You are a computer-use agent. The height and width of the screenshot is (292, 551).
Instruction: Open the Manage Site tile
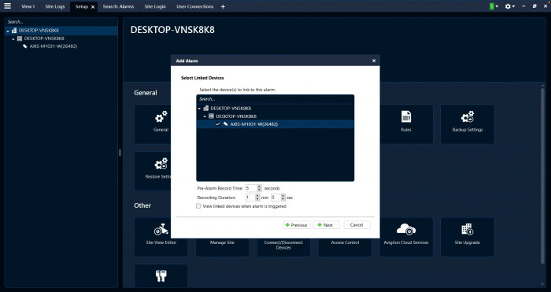[222, 242]
